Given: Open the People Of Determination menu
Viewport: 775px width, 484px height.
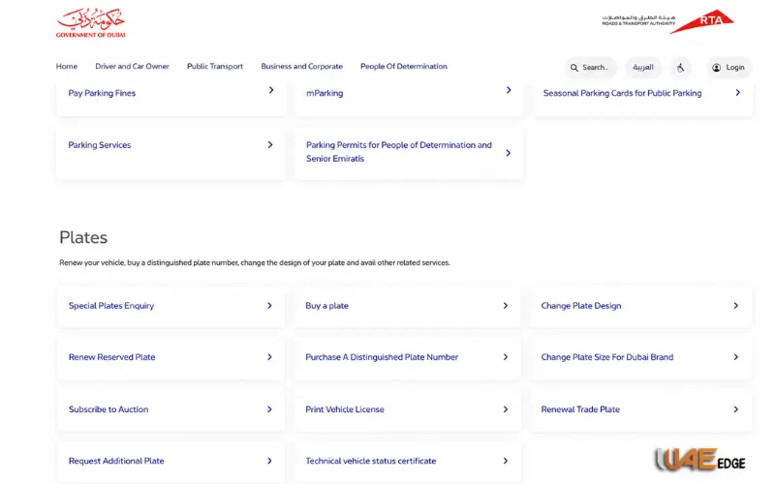Looking at the screenshot, I should point(404,66).
